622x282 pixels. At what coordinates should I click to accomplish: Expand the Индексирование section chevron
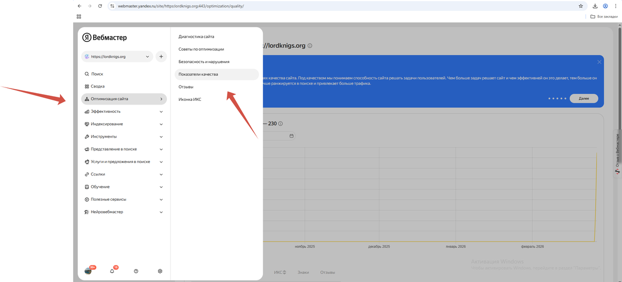click(x=161, y=124)
